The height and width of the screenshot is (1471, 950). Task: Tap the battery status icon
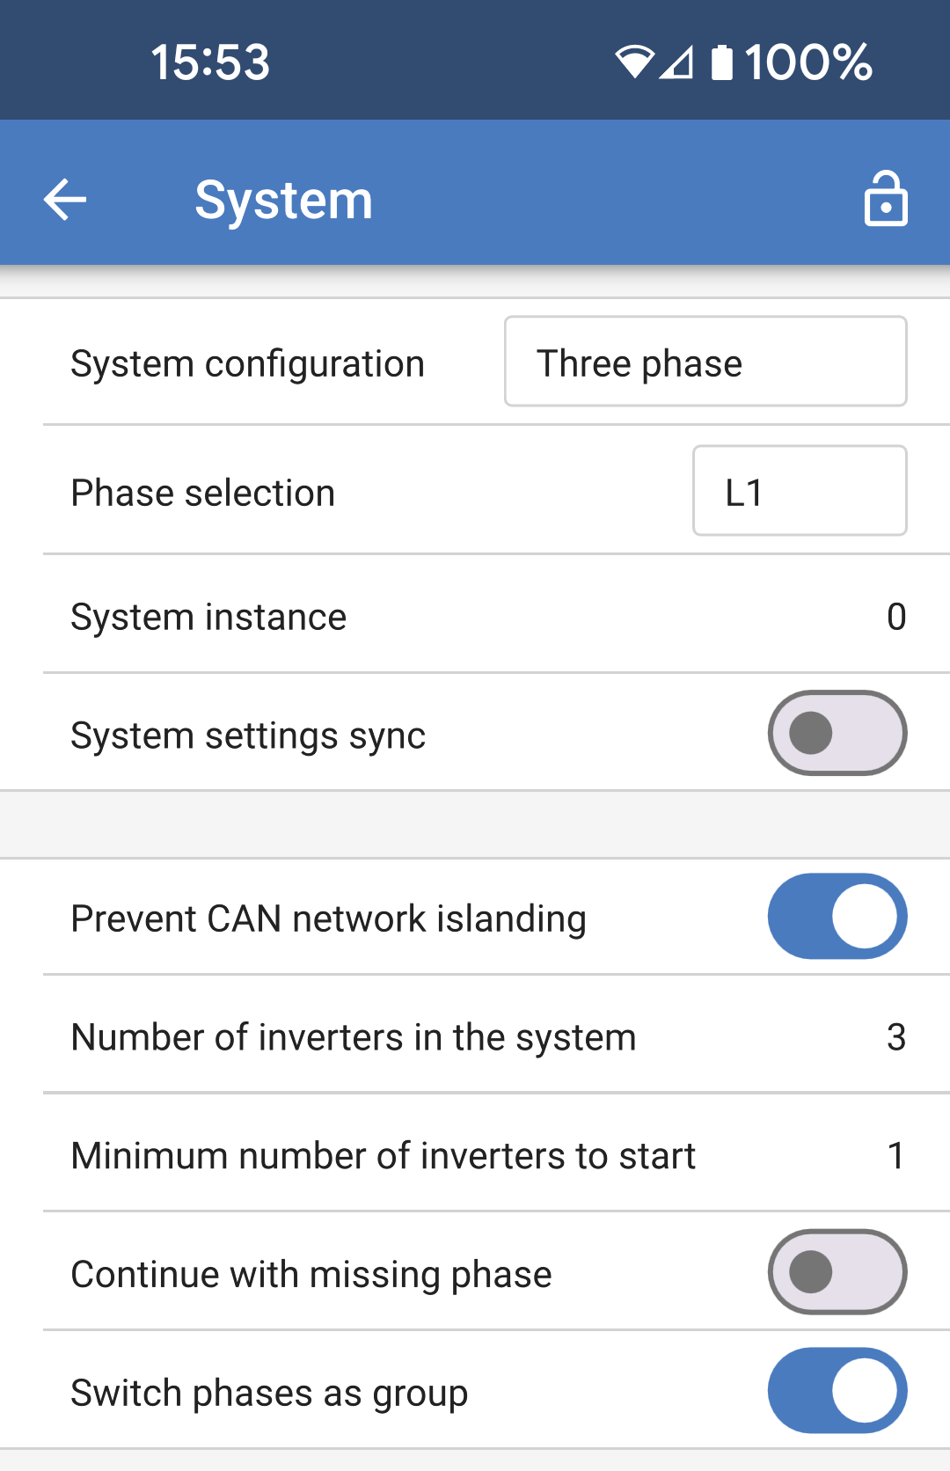[x=721, y=62]
